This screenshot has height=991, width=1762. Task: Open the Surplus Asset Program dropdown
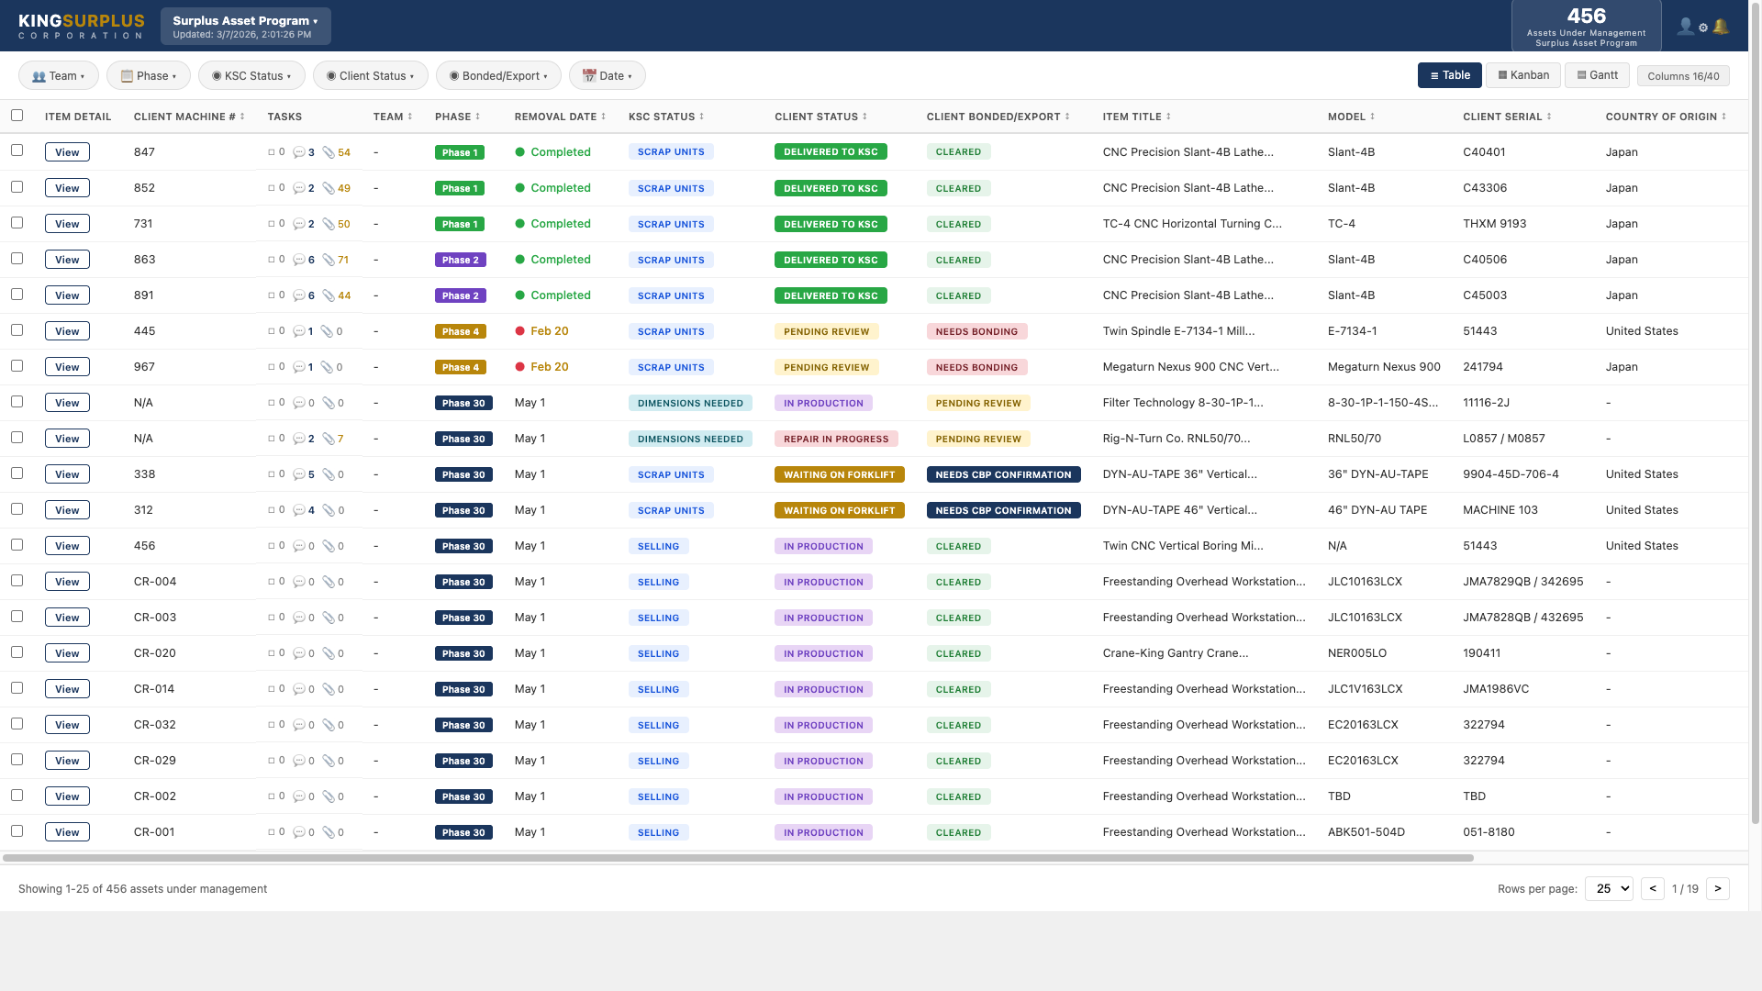(245, 26)
